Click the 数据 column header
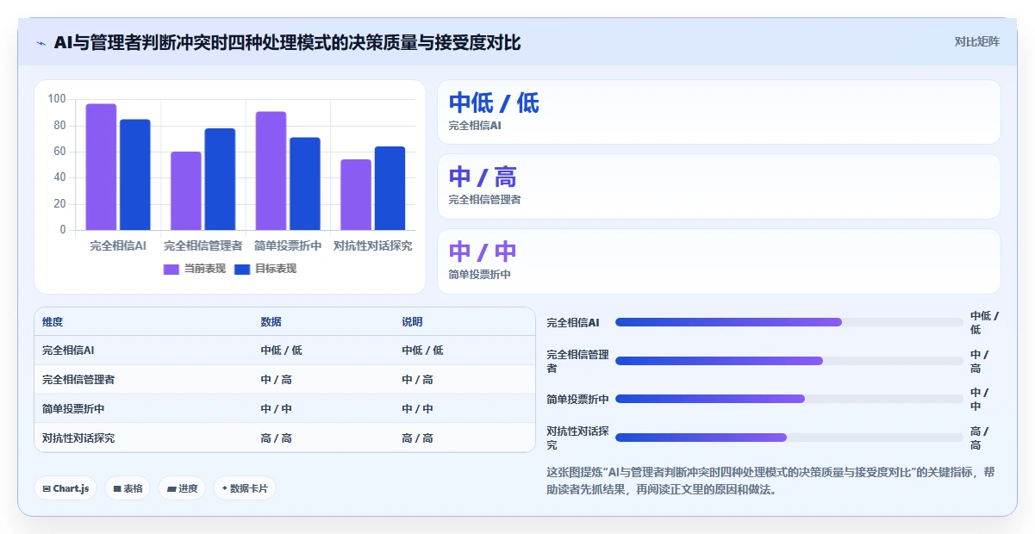This screenshot has width=1035, height=534. tap(271, 322)
